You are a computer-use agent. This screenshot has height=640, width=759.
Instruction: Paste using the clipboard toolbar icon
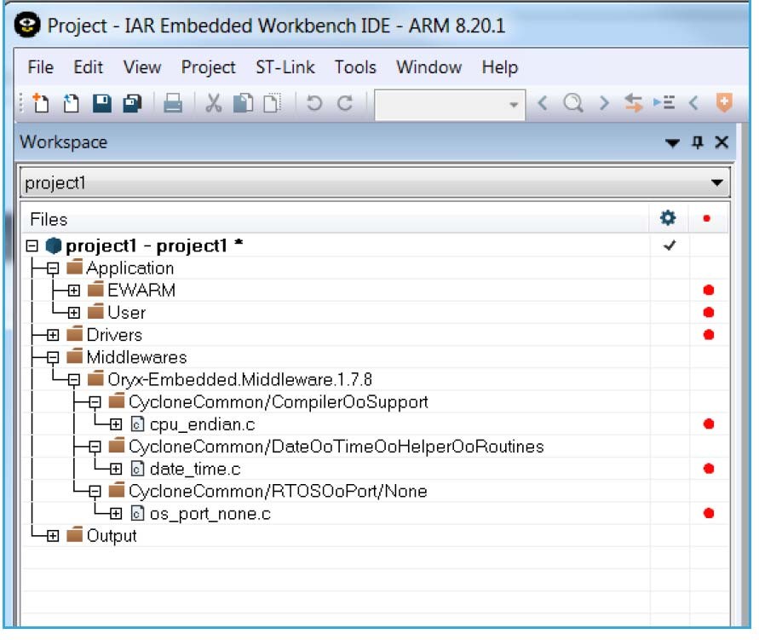pyautogui.click(x=272, y=103)
